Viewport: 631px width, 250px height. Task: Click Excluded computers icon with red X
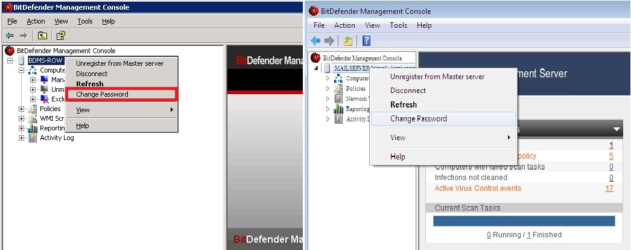coord(44,99)
